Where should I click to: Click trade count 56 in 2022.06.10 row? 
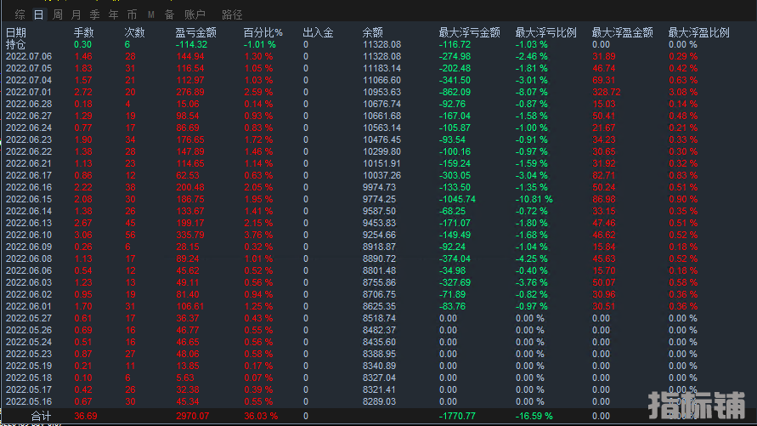(x=130, y=236)
